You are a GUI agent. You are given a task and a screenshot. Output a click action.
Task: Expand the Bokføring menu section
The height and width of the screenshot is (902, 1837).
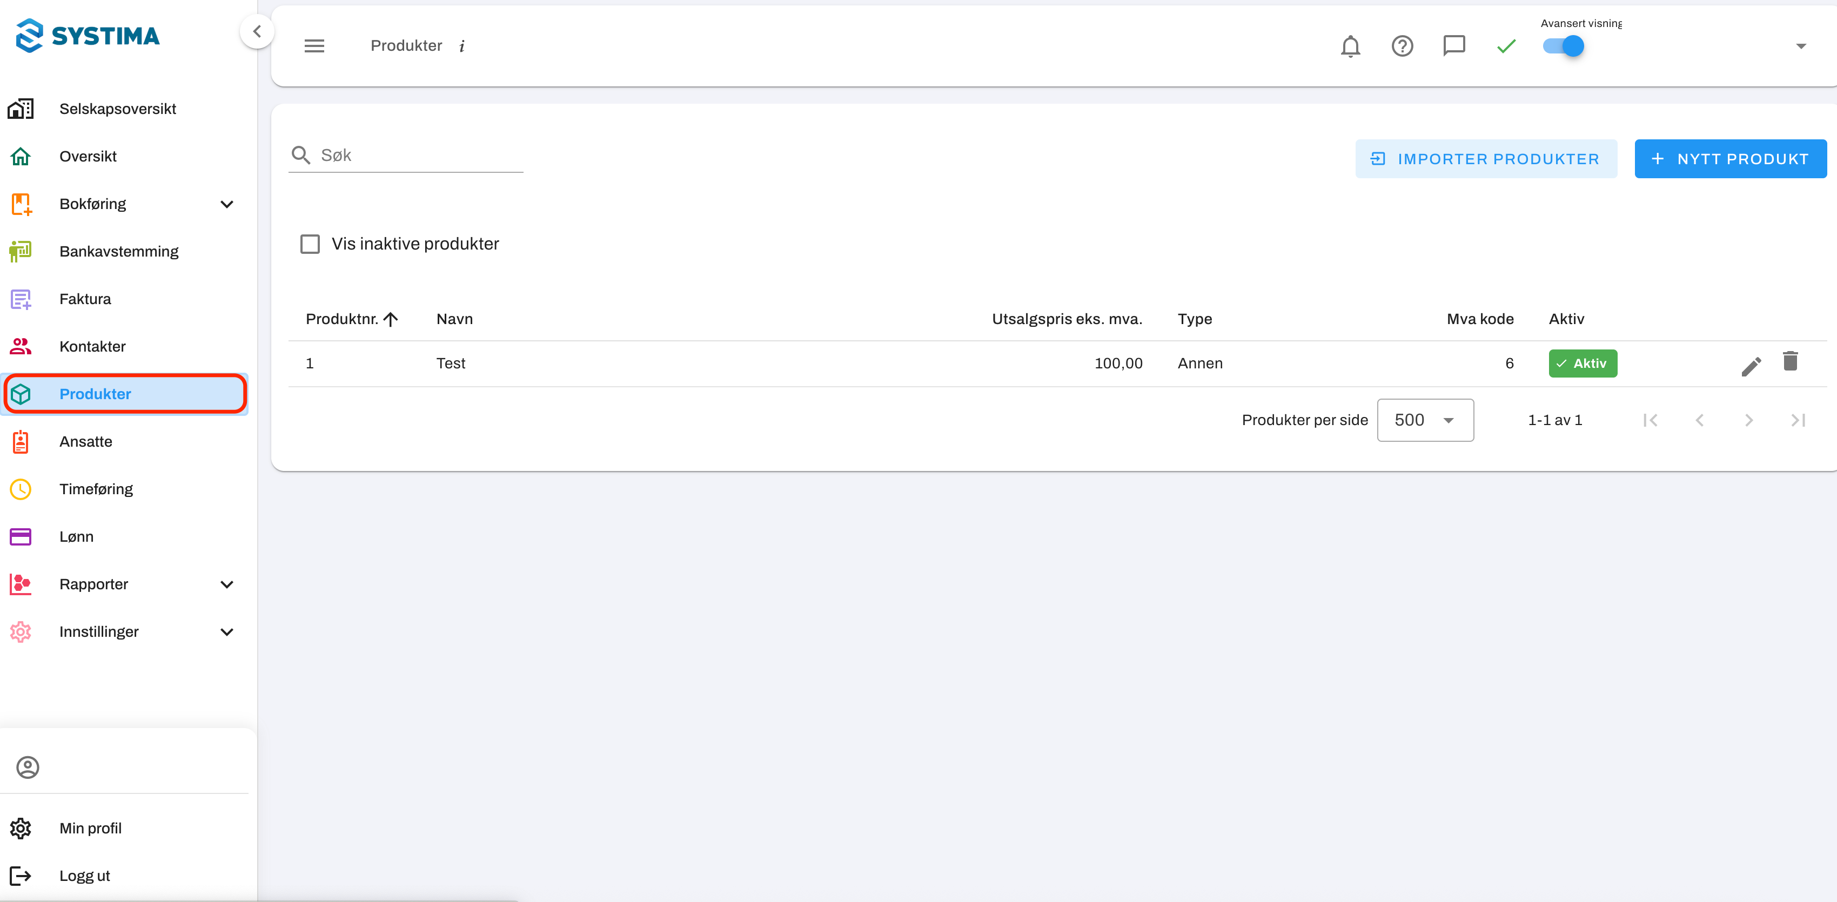coord(227,204)
